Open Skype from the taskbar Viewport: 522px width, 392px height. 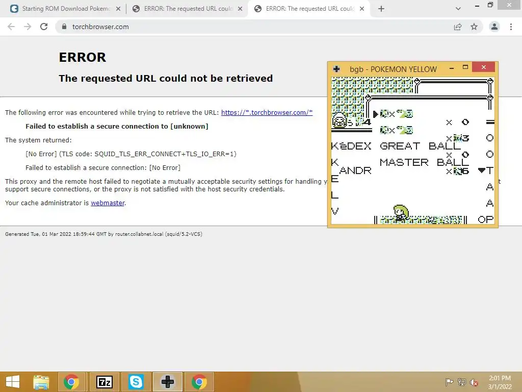136,382
